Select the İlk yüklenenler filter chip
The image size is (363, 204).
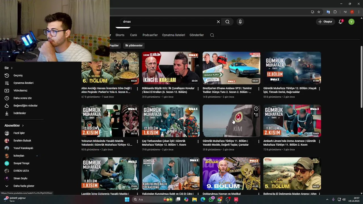(134, 45)
